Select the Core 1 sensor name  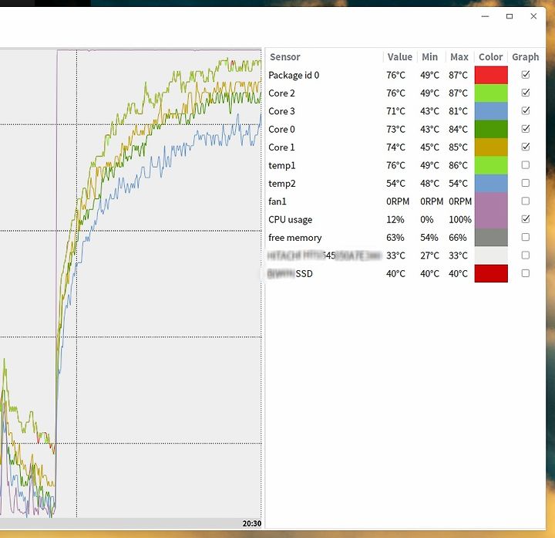tap(281, 147)
